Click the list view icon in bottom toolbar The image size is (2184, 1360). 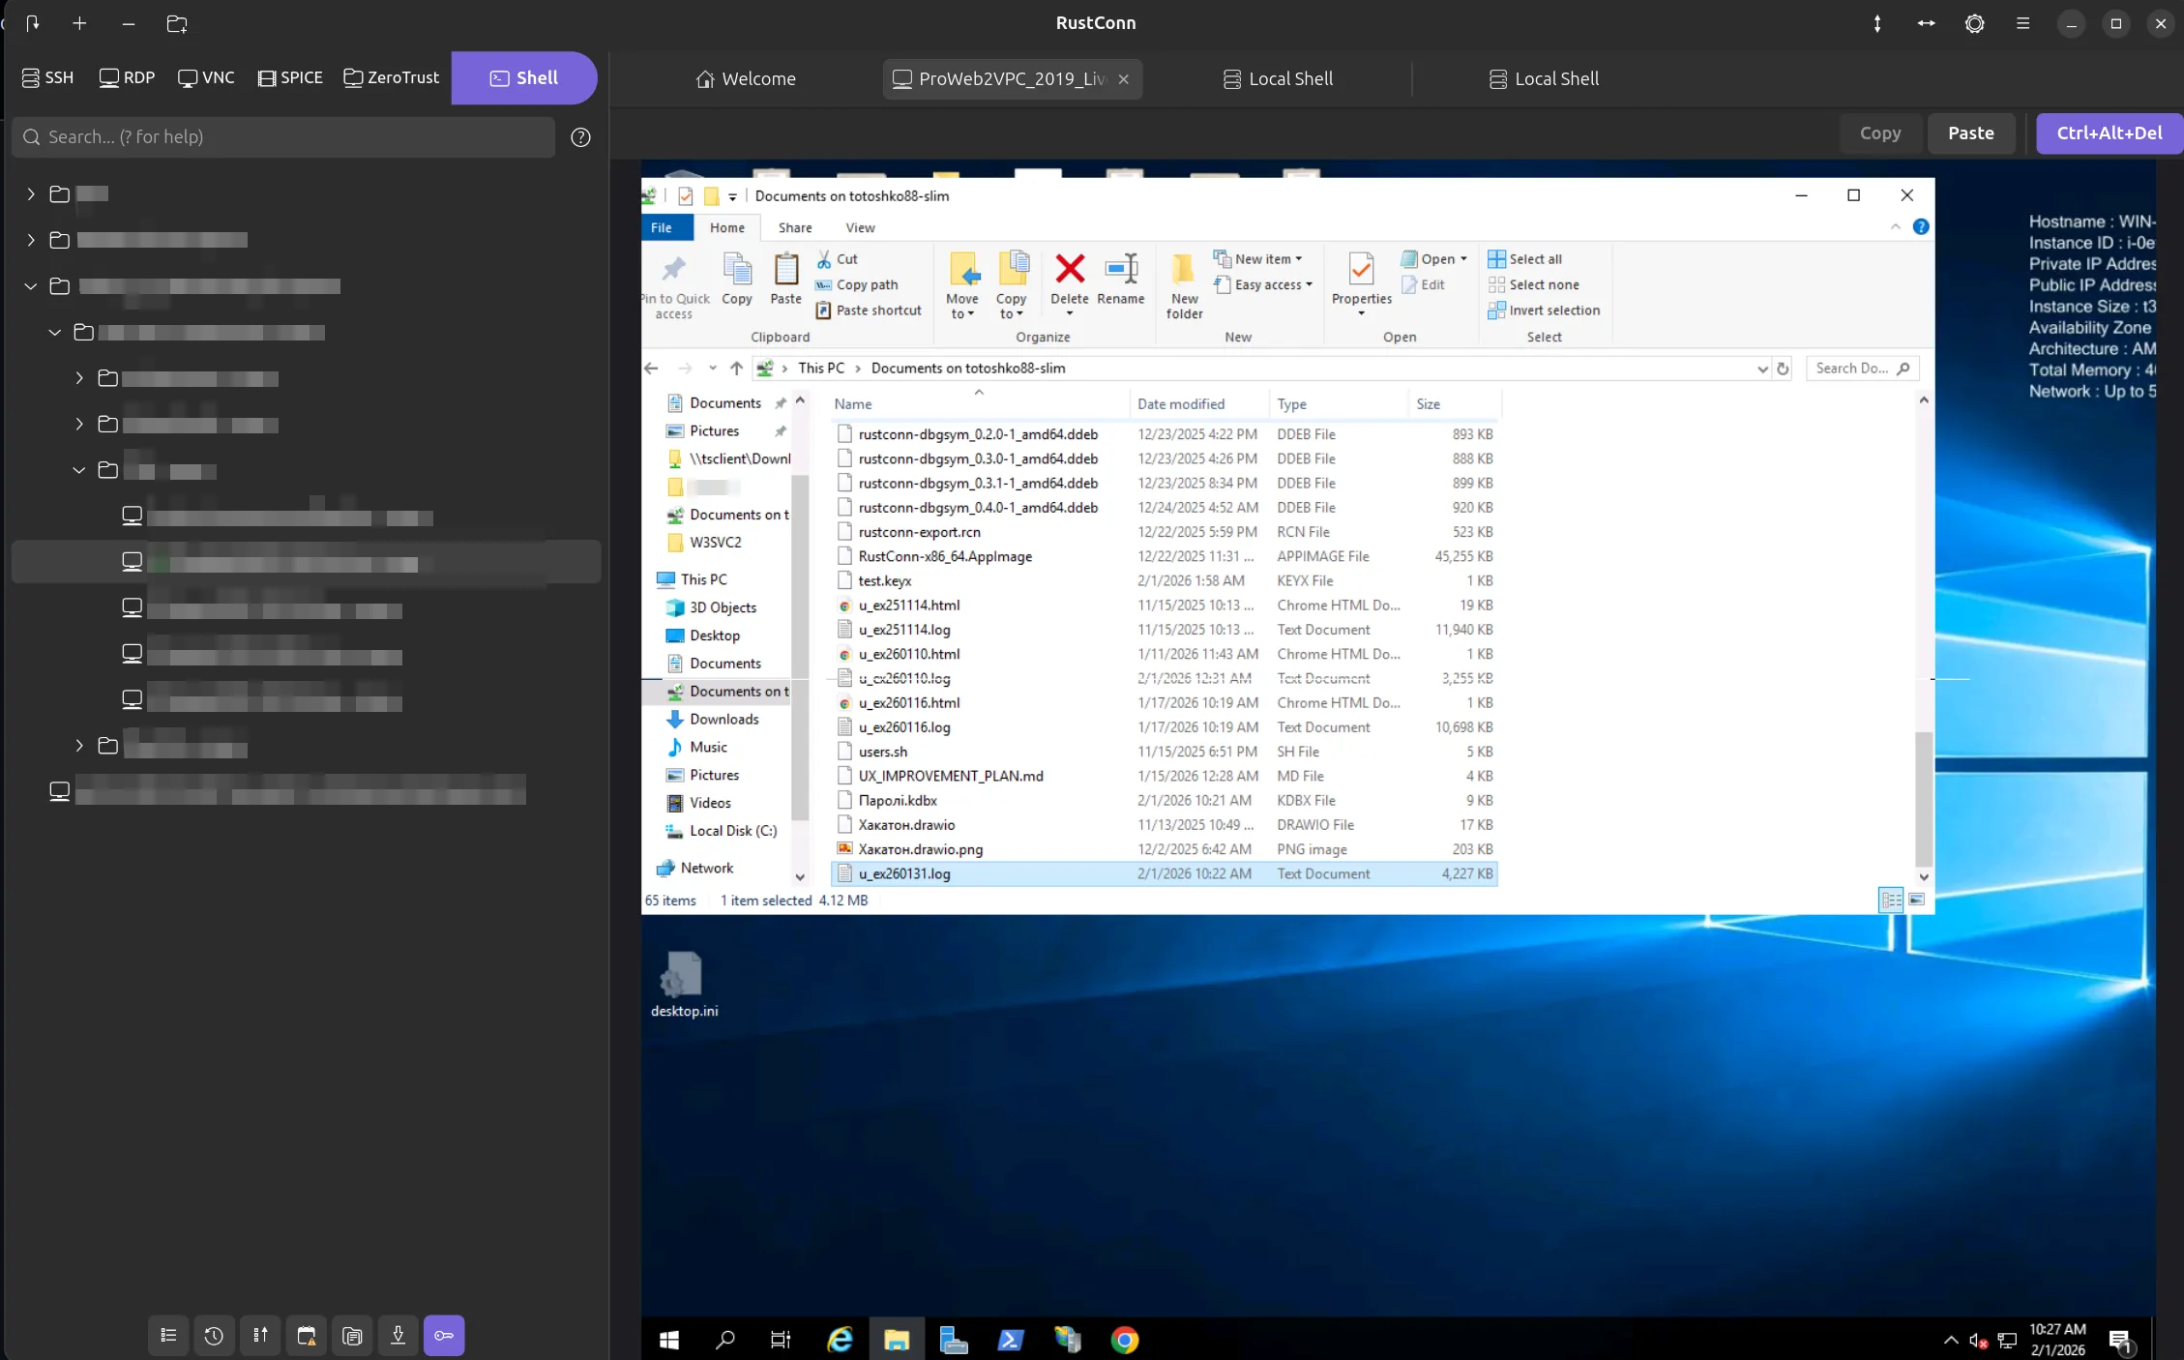[168, 1336]
